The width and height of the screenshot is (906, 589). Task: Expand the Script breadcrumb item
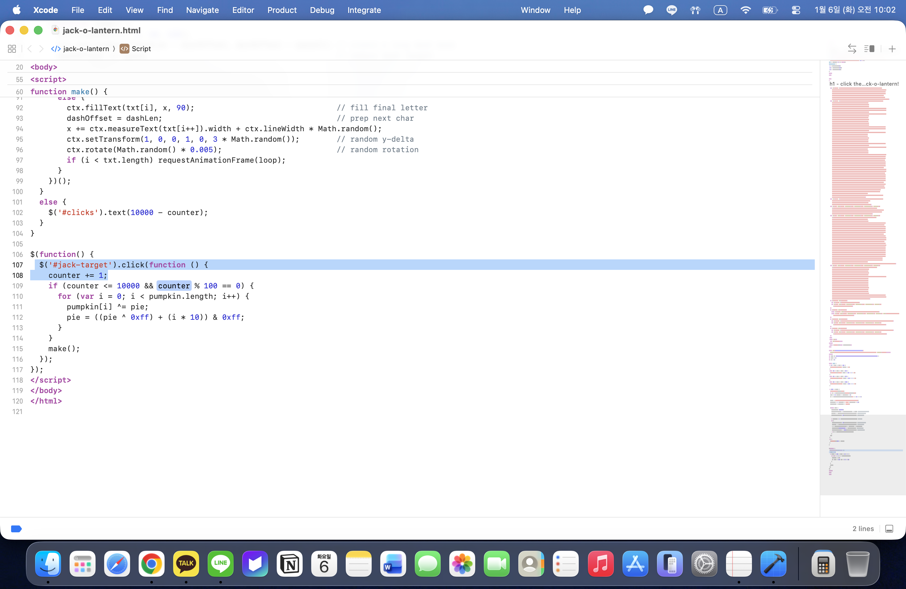click(141, 49)
